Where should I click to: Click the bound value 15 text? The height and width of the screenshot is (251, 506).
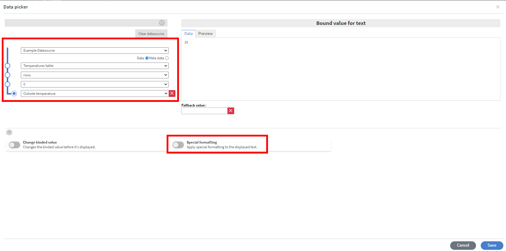point(186,42)
